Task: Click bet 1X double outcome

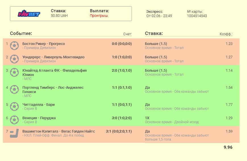Action: point(147,118)
